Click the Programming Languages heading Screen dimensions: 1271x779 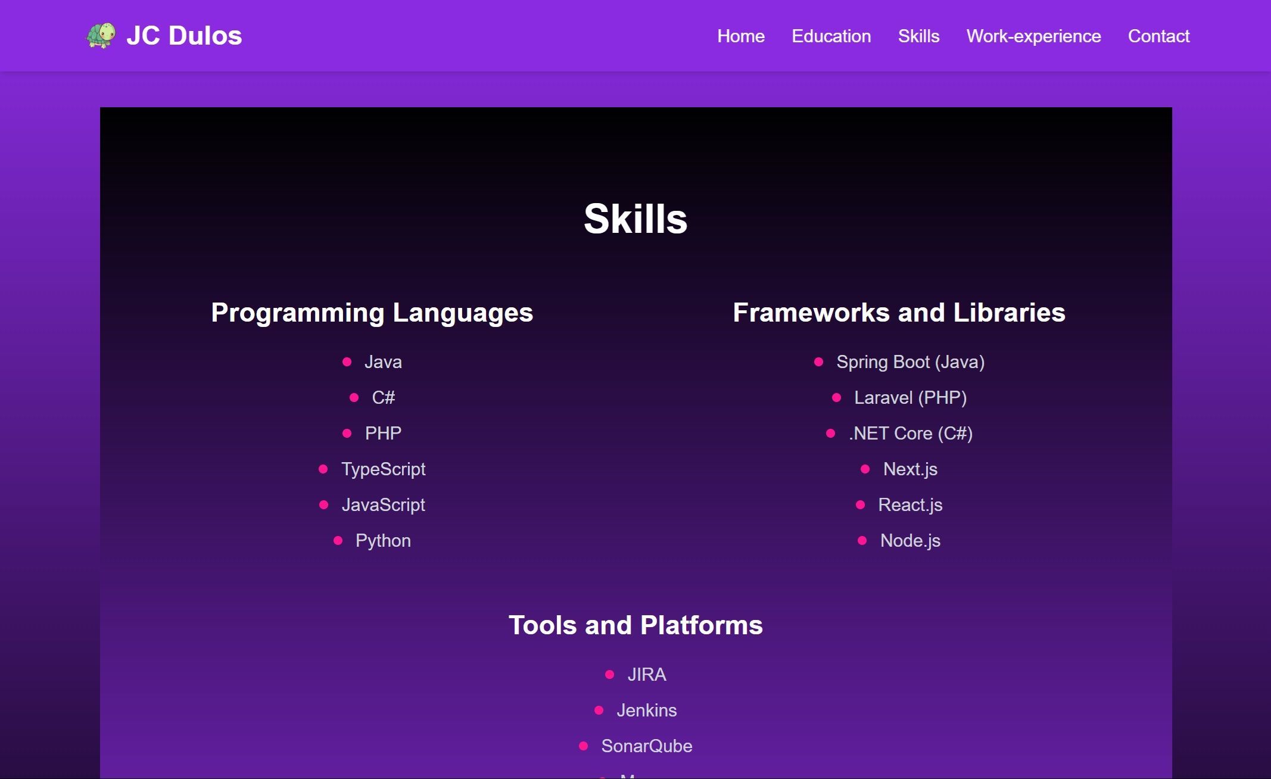(x=372, y=313)
